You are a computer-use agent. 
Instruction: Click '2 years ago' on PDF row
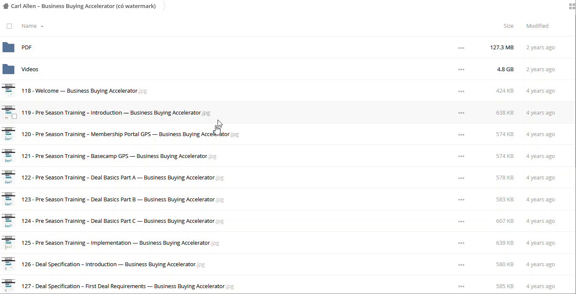click(541, 48)
